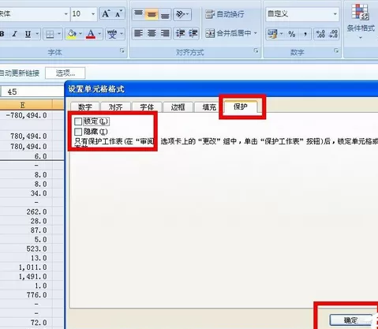This screenshot has width=378, height=329.
Task: Toggle Italic formatting
Action: coord(15,34)
